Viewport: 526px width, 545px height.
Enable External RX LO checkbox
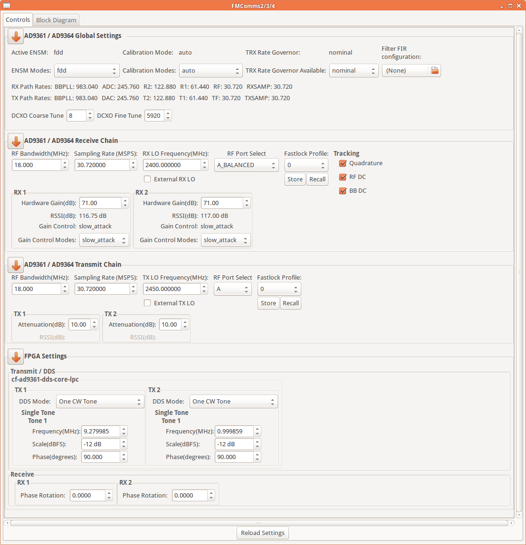[147, 179]
